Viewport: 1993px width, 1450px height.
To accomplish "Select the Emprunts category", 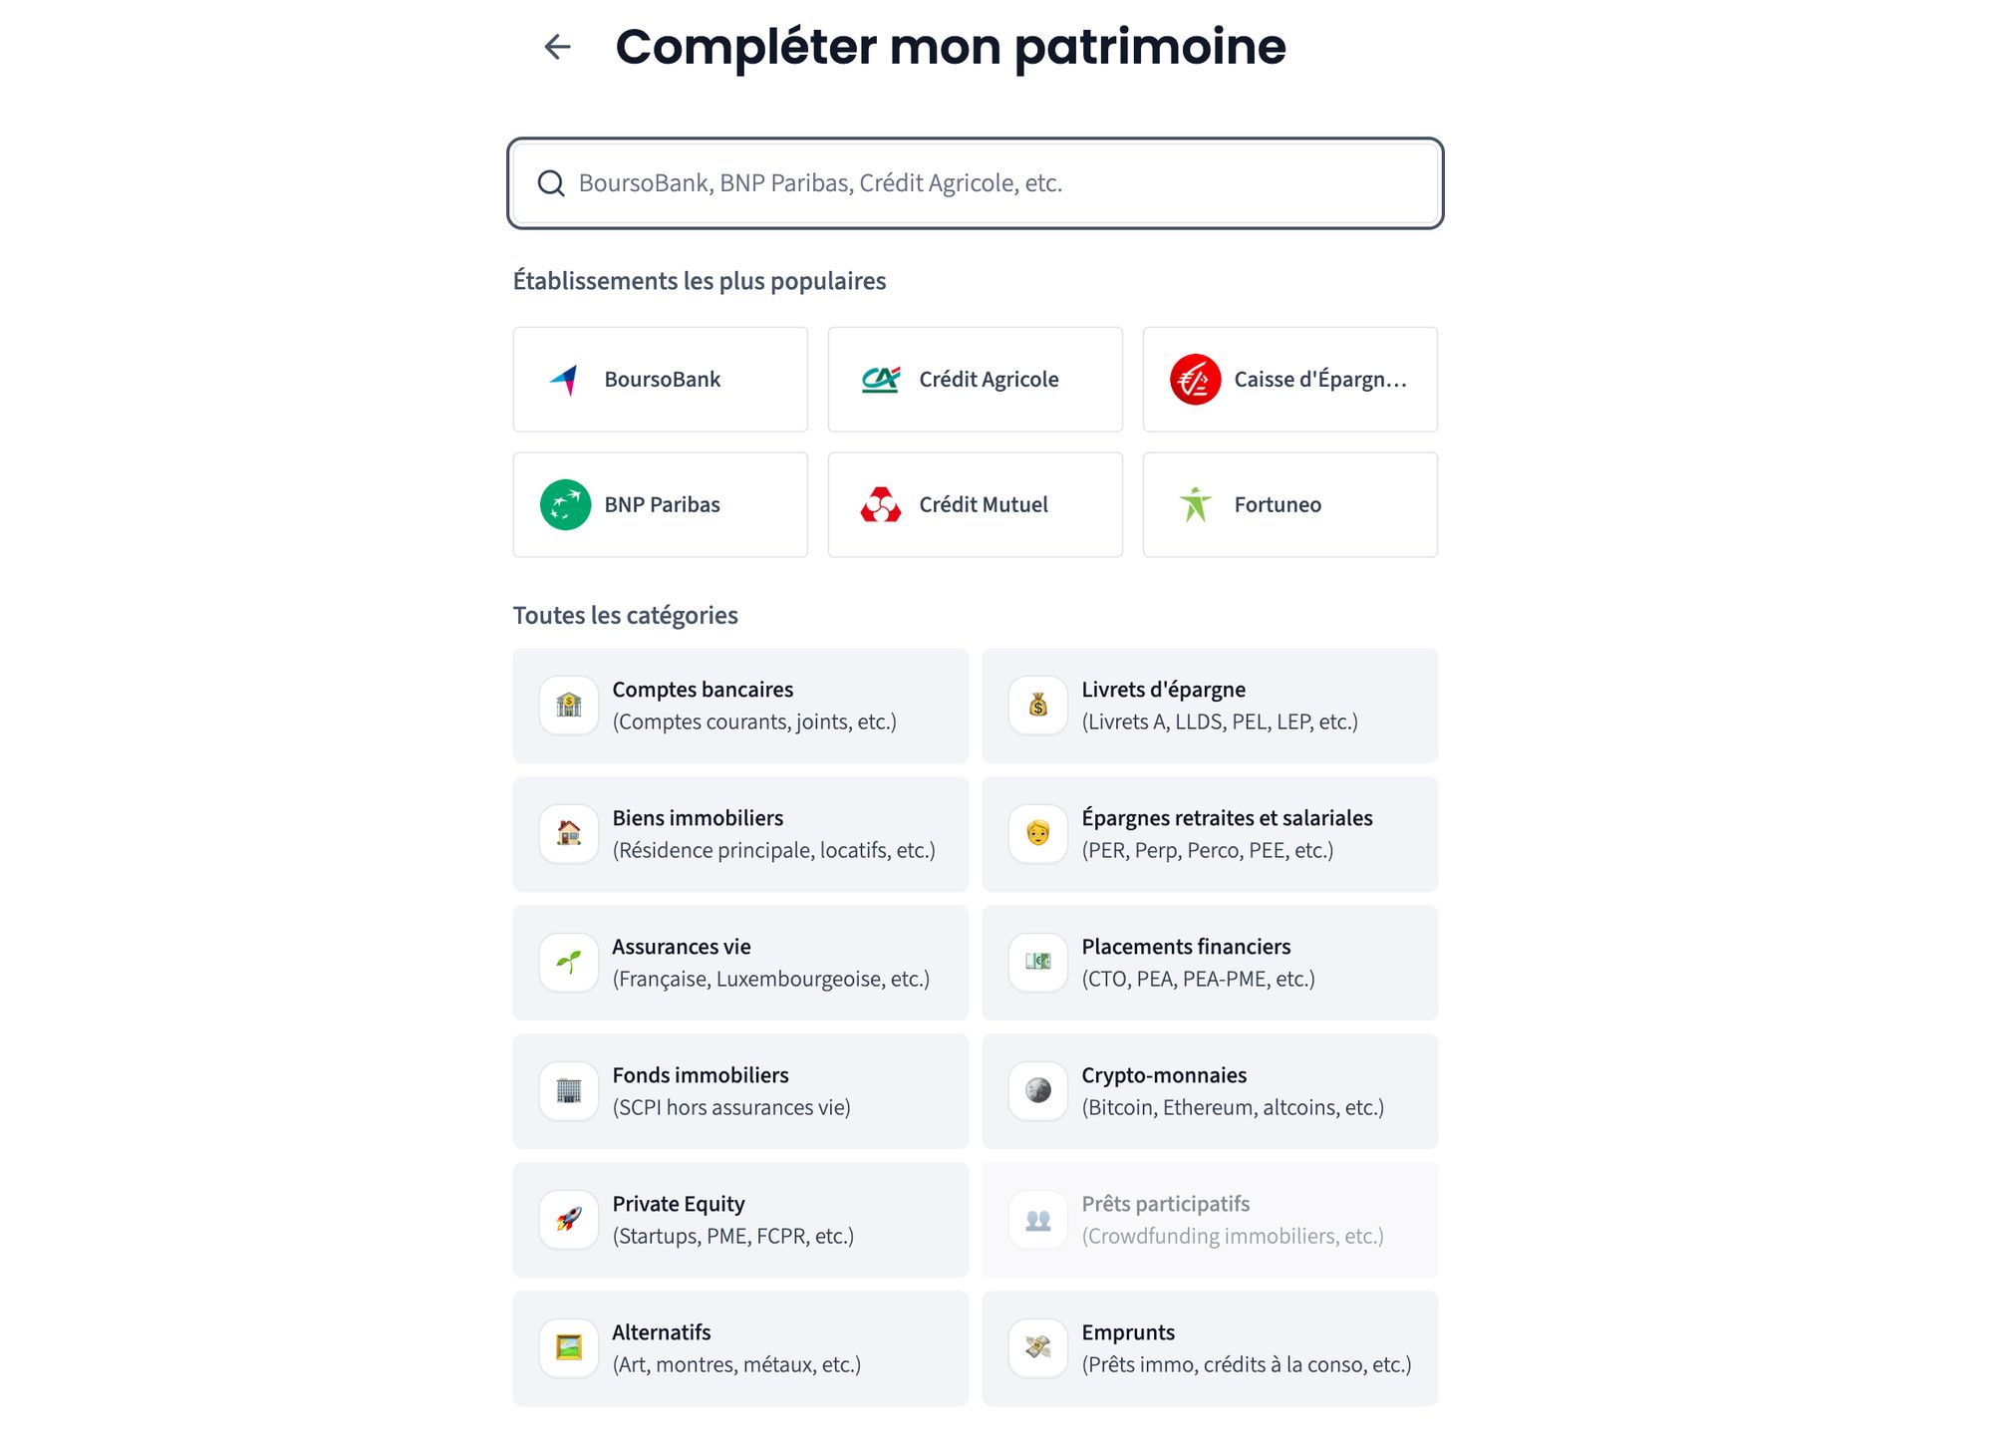I will point(1209,1348).
